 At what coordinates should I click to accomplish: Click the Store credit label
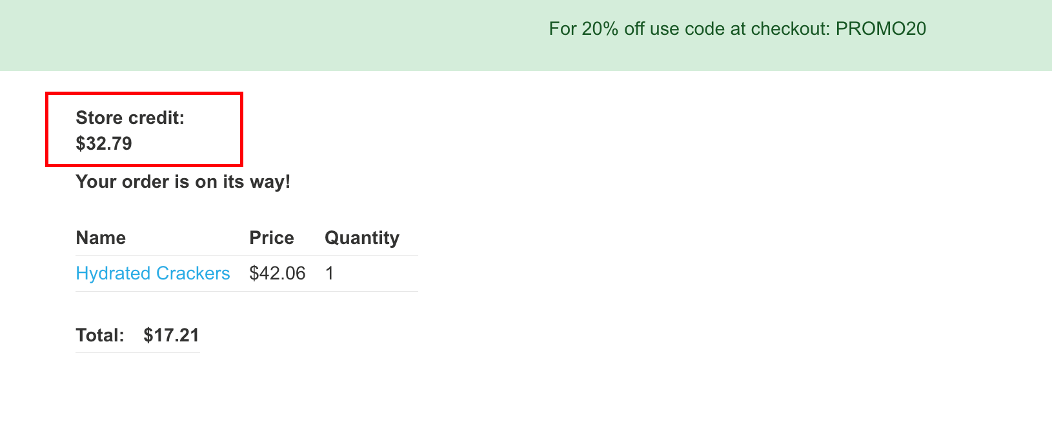[130, 118]
